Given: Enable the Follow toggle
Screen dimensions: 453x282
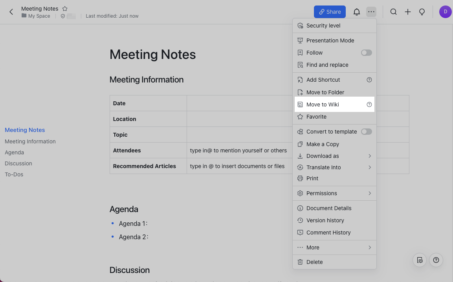Looking at the screenshot, I should pyautogui.click(x=366, y=53).
